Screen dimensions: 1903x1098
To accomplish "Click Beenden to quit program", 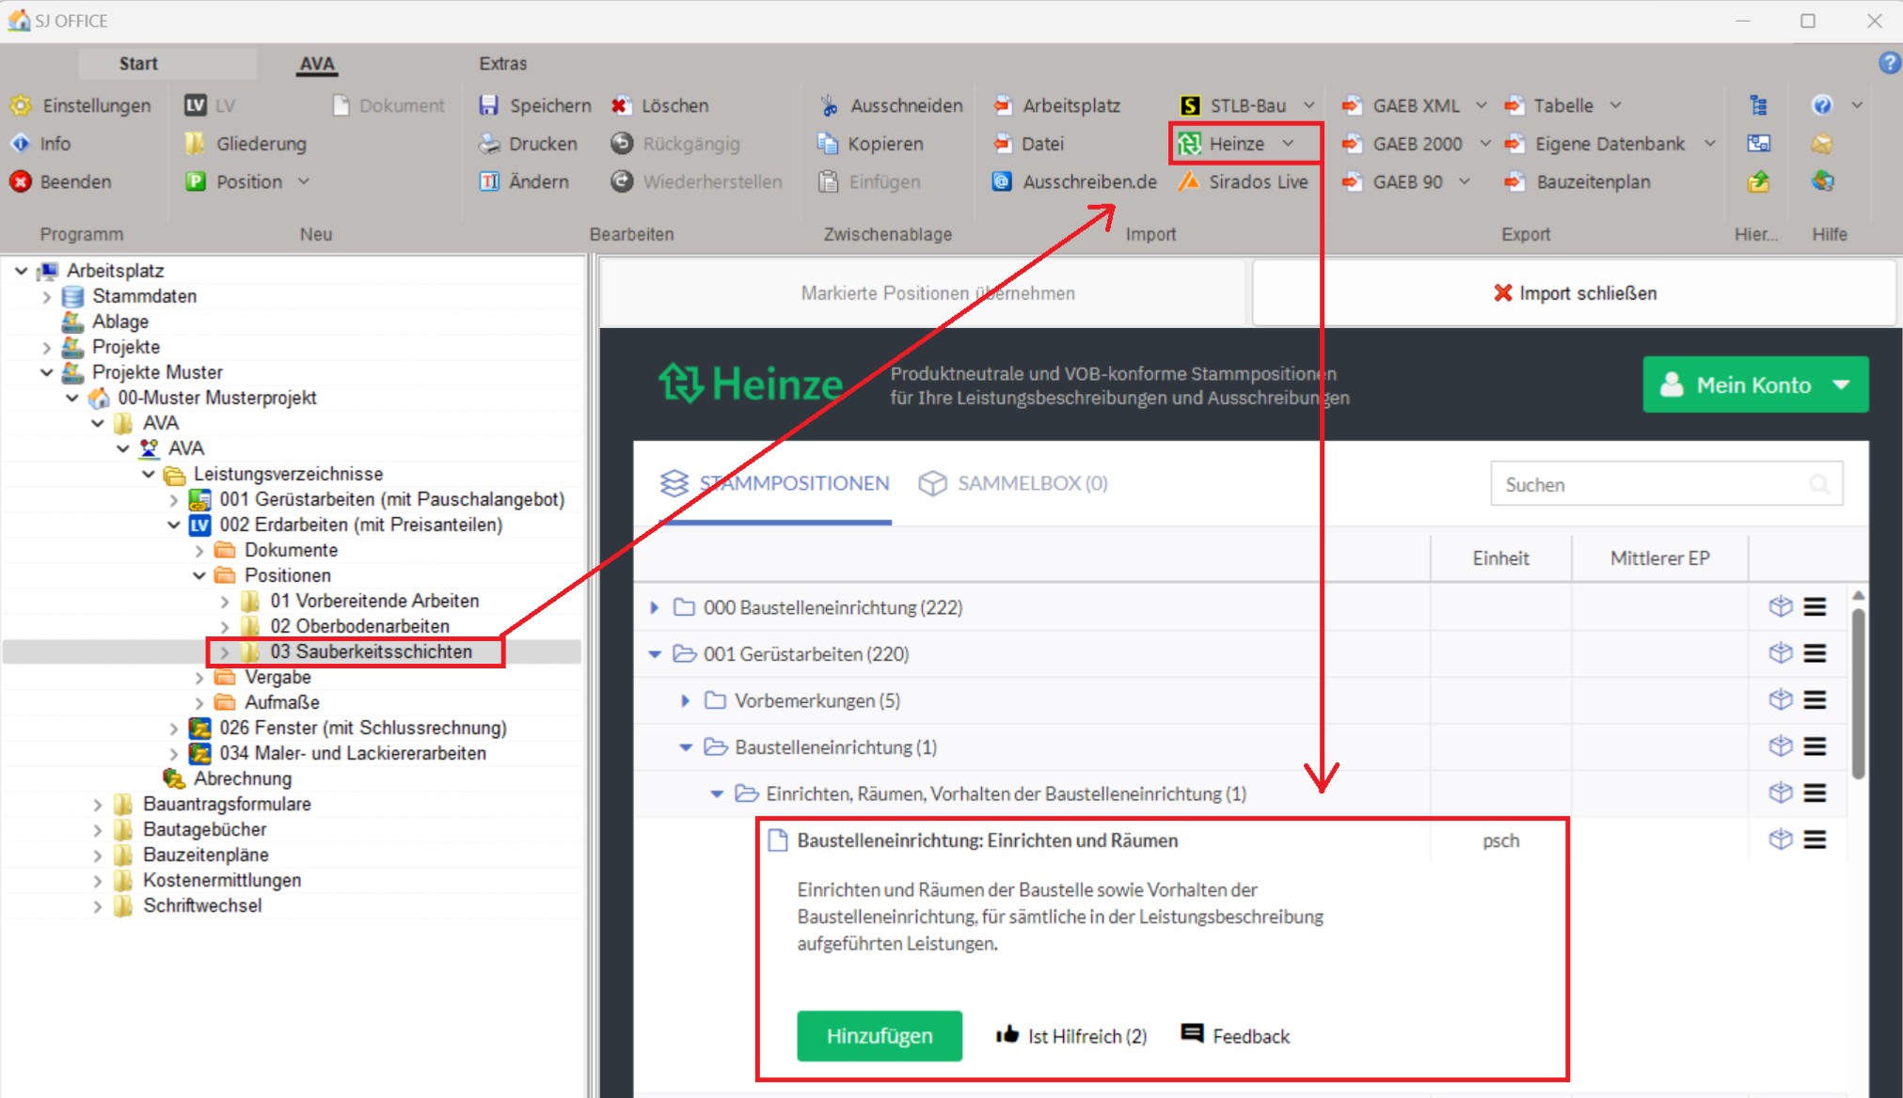I will click(x=61, y=181).
